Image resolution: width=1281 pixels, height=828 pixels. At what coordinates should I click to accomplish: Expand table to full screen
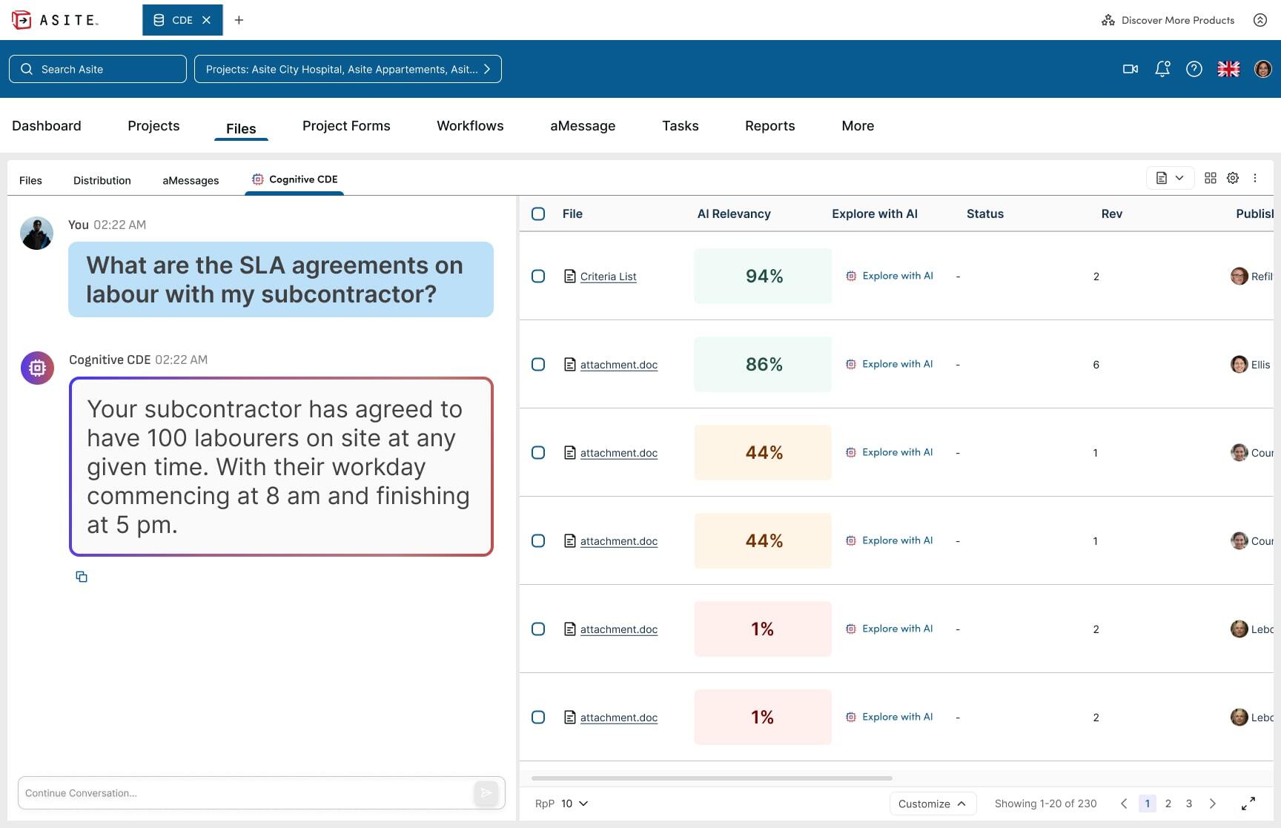pos(1248,804)
